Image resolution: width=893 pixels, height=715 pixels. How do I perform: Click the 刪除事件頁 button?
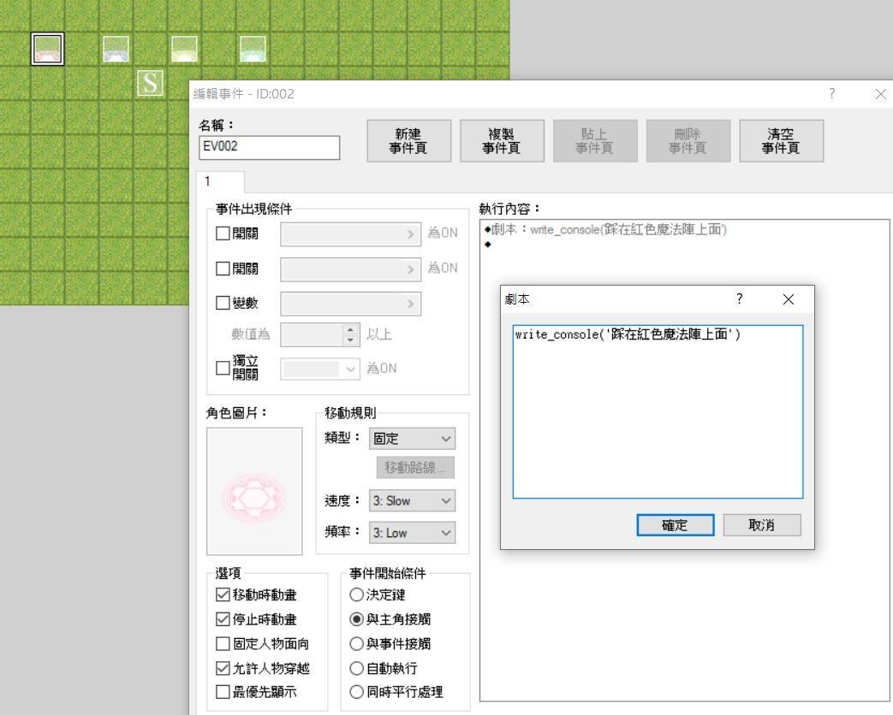(688, 141)
